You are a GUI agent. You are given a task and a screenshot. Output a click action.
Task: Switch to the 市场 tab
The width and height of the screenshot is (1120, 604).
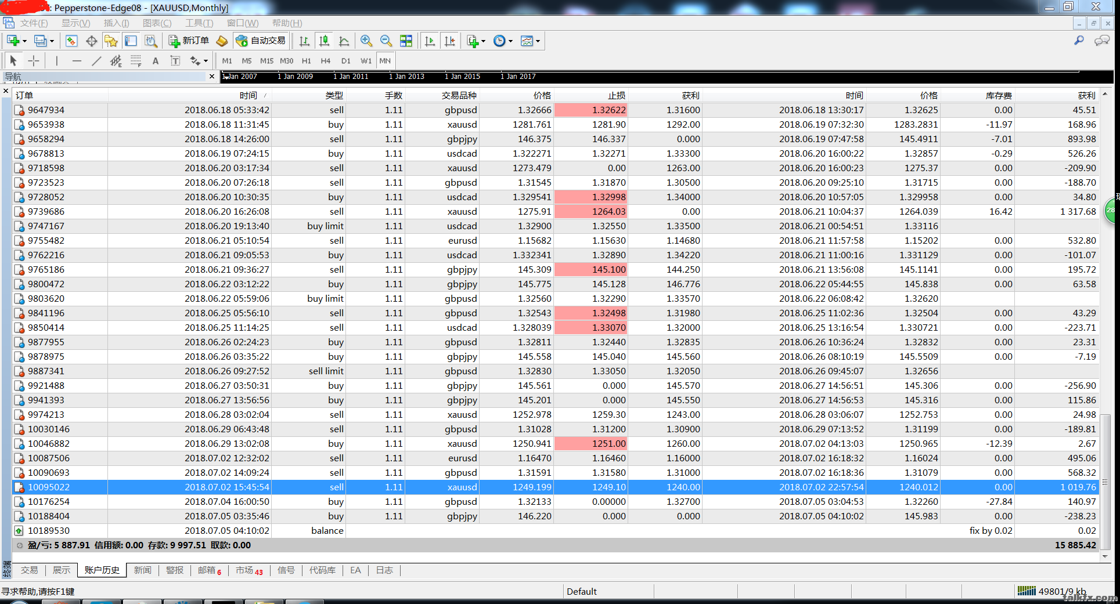click(249, 570)
